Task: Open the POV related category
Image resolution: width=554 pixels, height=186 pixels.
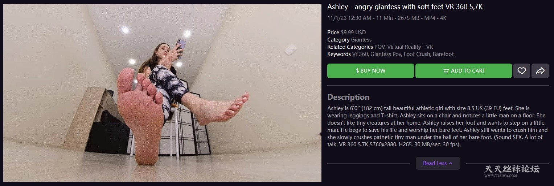Action: tap(379, 47)
